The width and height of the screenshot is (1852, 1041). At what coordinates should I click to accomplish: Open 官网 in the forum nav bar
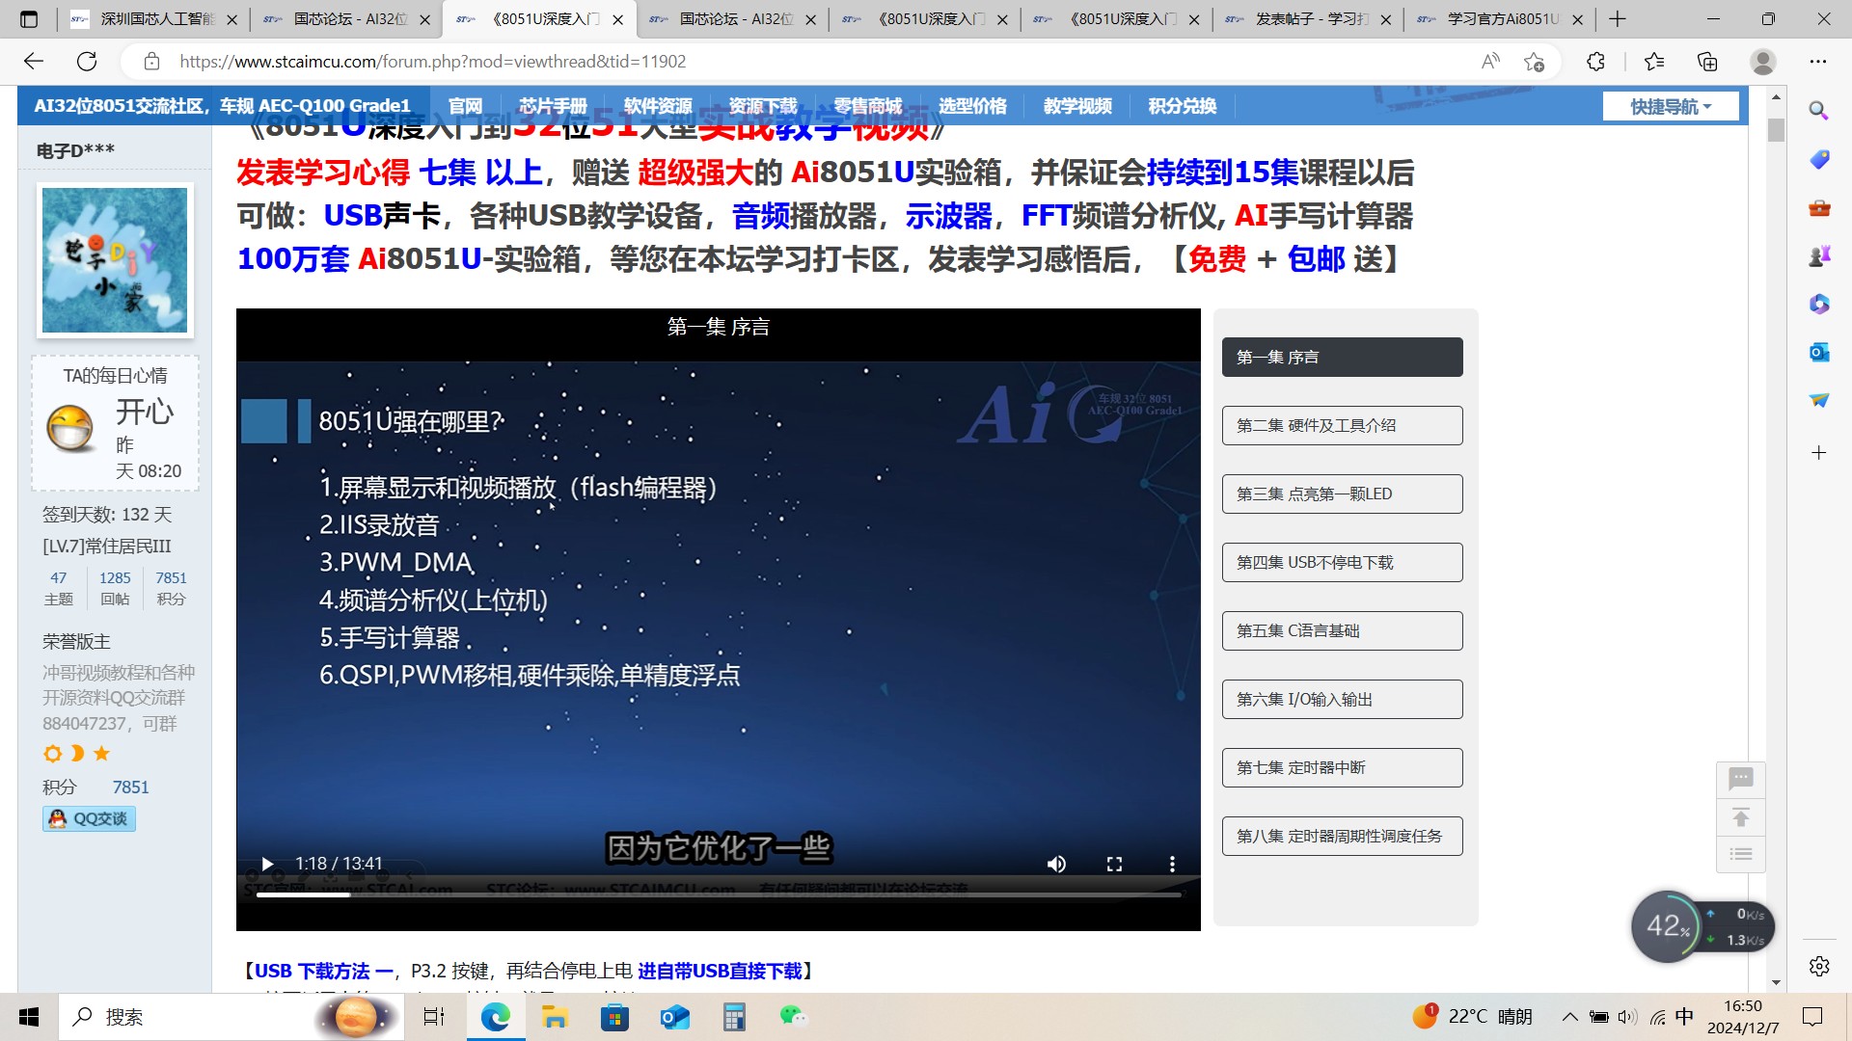pyautogui.click(x=465, y=106)
